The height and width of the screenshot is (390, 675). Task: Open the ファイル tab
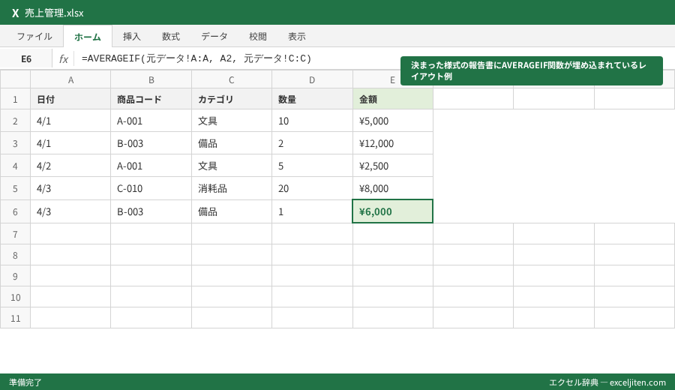[34, 37]
